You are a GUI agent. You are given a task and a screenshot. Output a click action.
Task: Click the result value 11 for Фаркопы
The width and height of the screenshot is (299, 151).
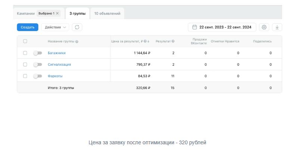(x=173, y=76)
